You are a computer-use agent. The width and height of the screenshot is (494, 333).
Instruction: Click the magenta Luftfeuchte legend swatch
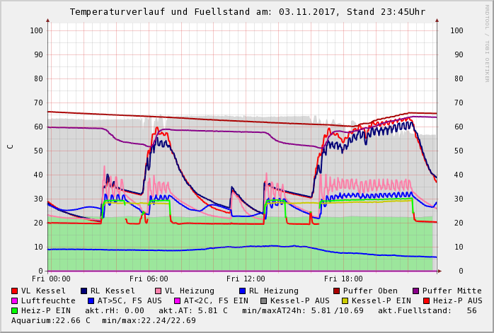[14, 300]
